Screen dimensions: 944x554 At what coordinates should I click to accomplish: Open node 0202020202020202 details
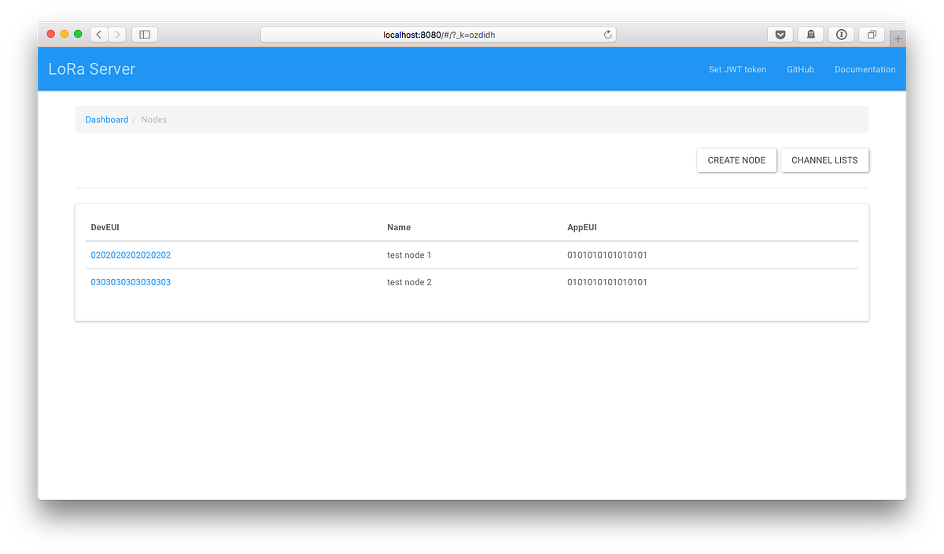pyautogui.click(x=131, y=255)
